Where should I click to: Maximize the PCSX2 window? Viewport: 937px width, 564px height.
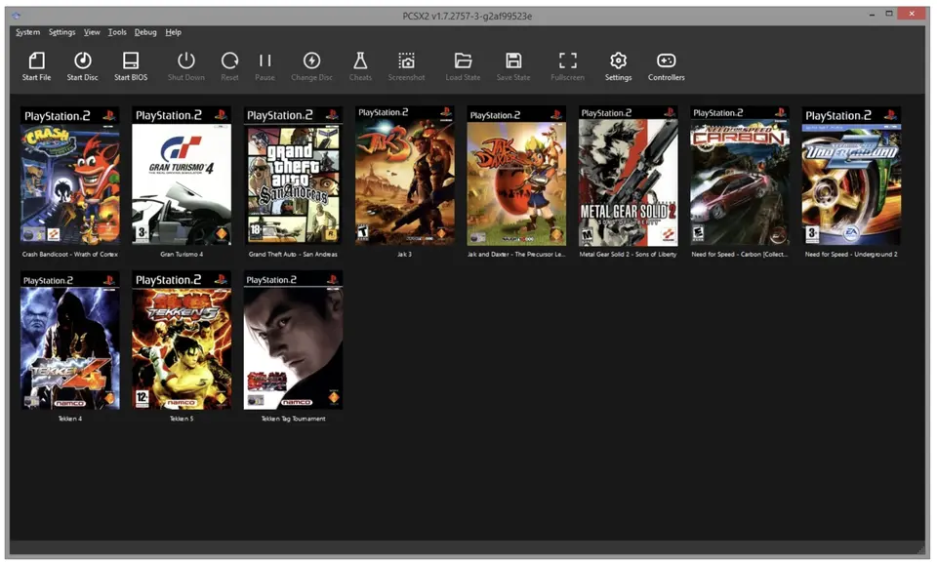pos(889,14)
